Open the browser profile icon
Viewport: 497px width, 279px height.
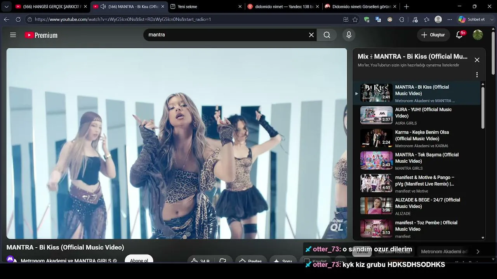click(438, 19)
